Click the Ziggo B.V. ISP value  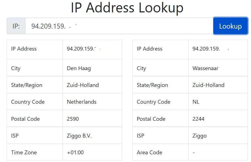point(79,136)
